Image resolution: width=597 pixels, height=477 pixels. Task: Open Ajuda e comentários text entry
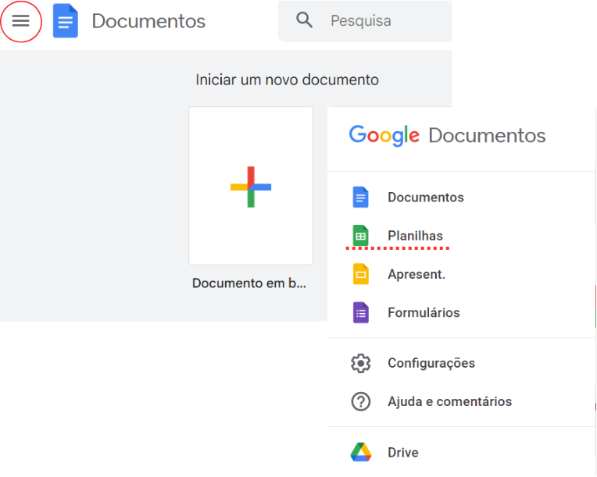[x=449, y=402]
